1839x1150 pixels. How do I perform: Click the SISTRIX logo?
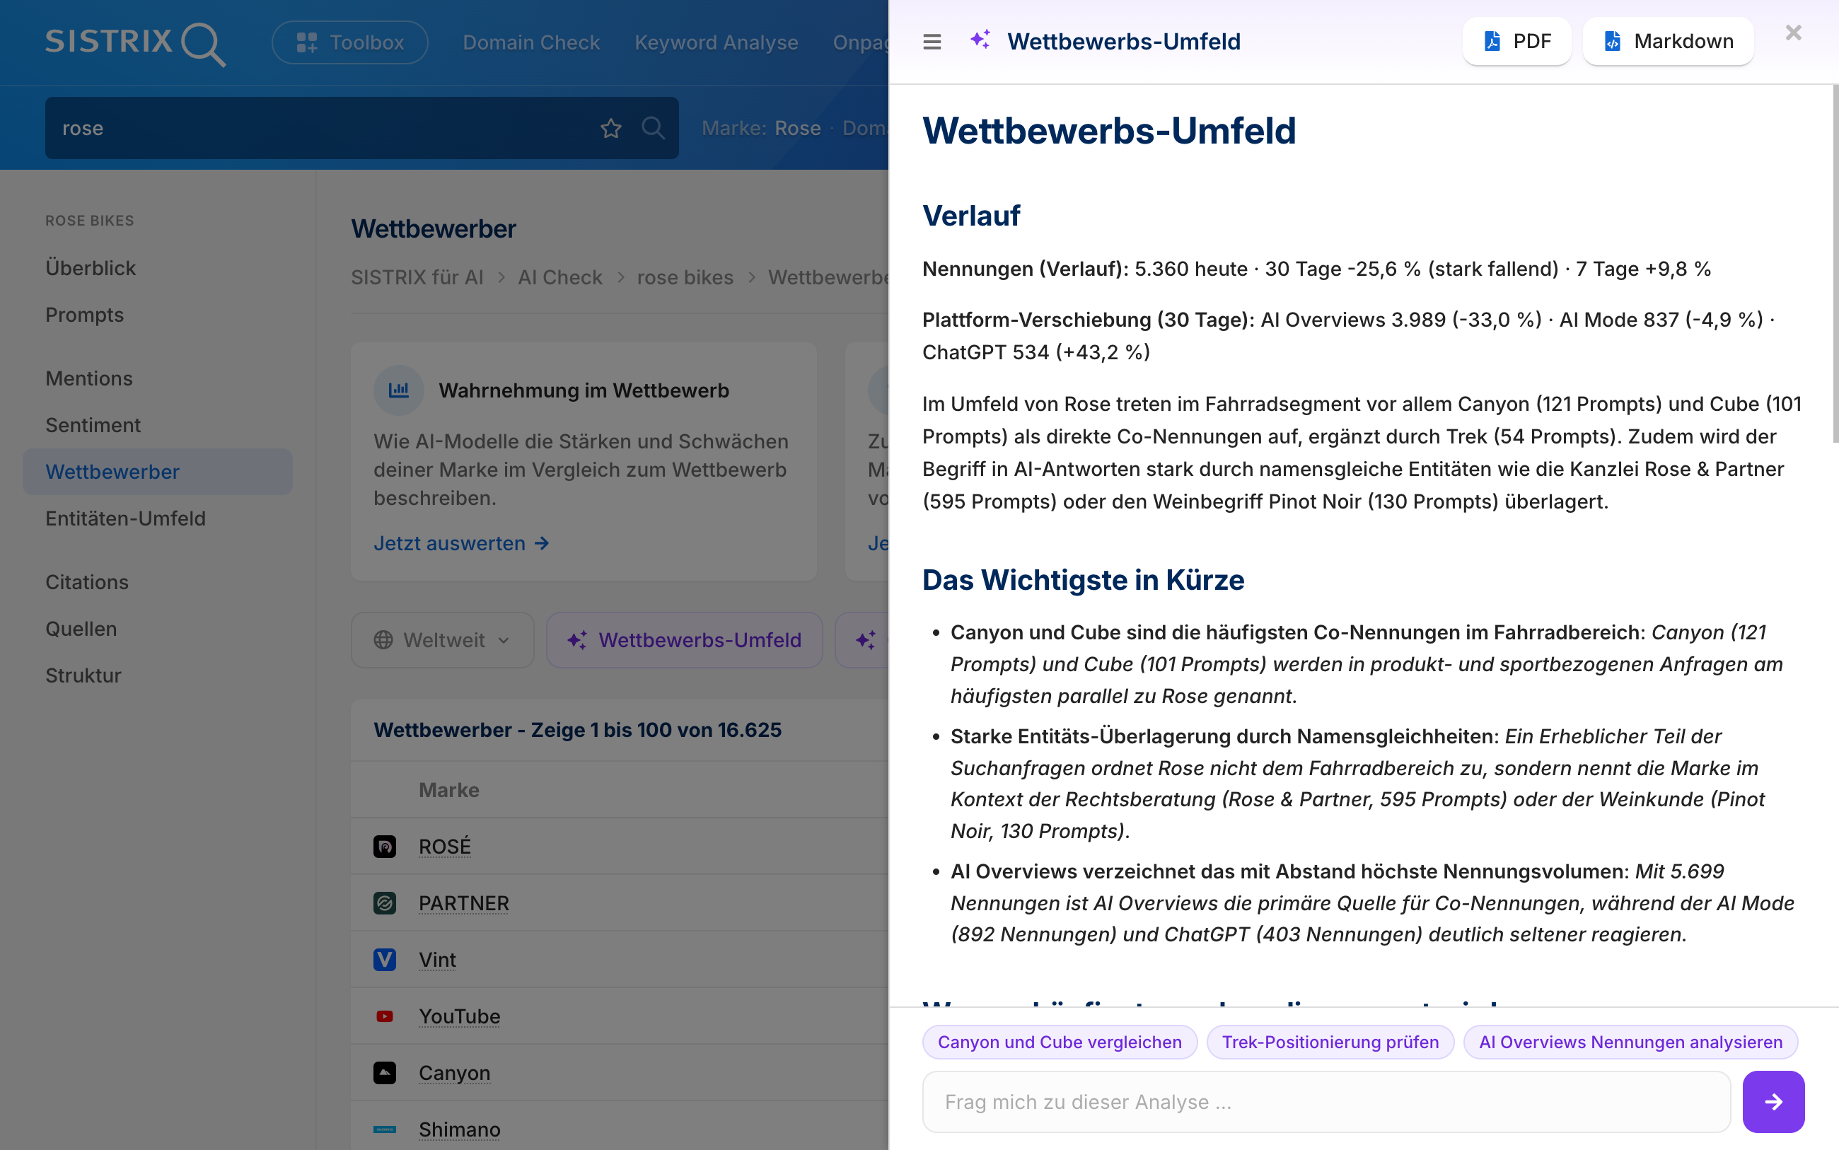pyautogui.click(x=135, y=42)
